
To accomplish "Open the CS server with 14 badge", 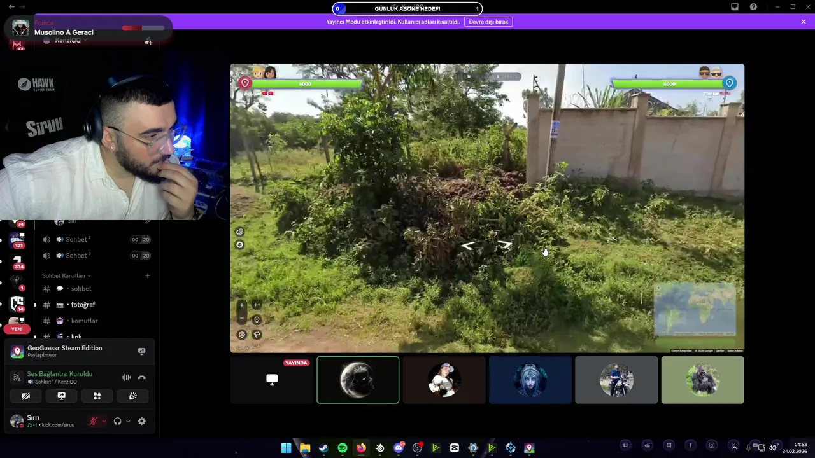I will pos(17,303).
